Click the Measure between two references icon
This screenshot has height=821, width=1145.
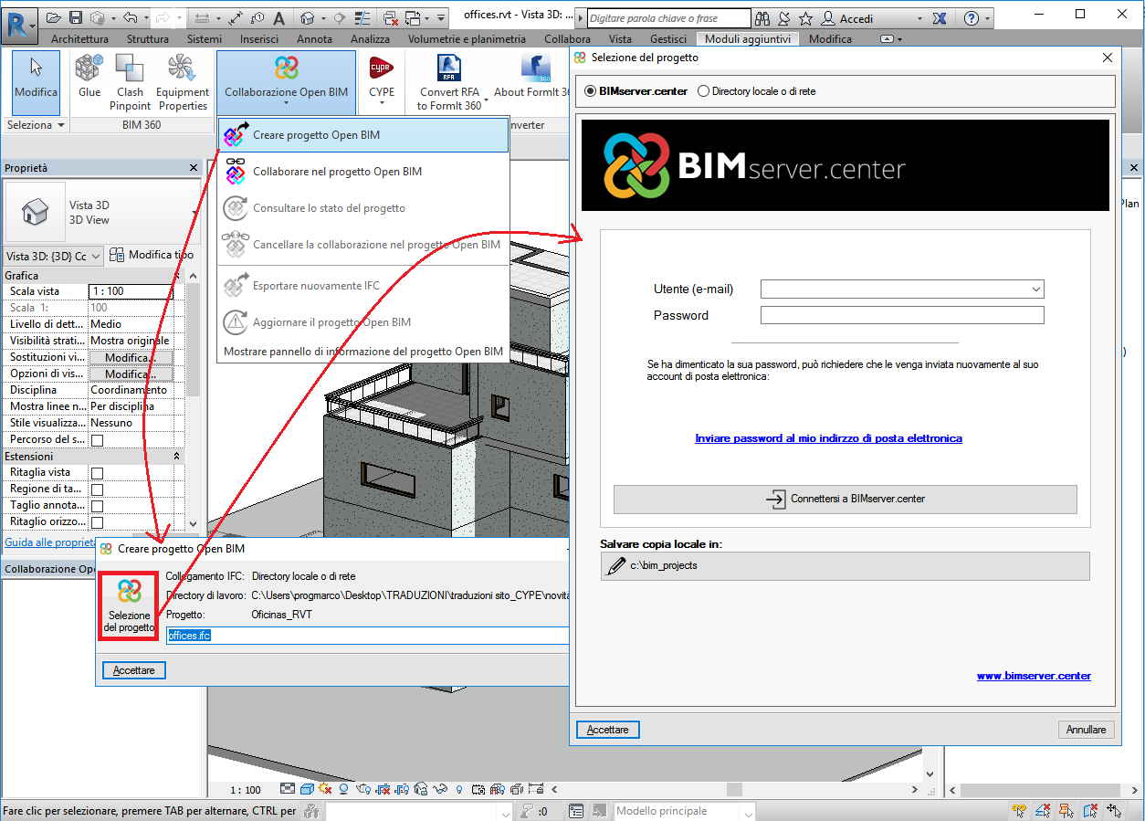pyautogui.click(x=235, y=17)
